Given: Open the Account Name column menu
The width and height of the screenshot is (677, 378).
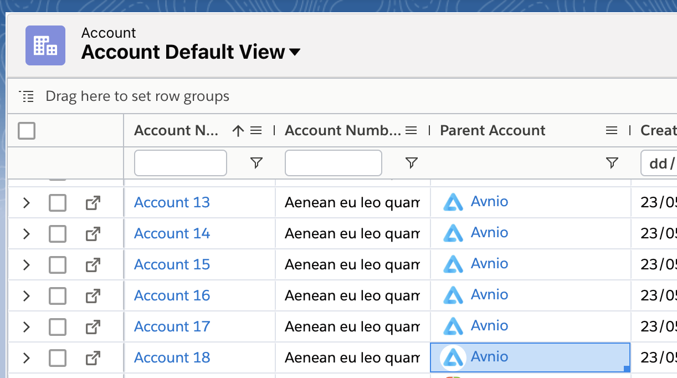Looking at the screenshot, I should click(x=256, y=131).
